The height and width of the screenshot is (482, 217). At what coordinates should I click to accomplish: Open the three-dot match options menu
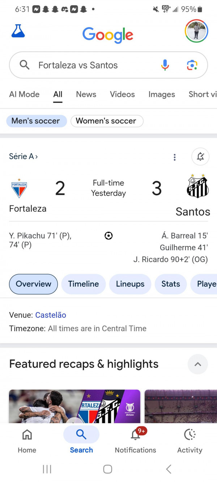point(175,157)
